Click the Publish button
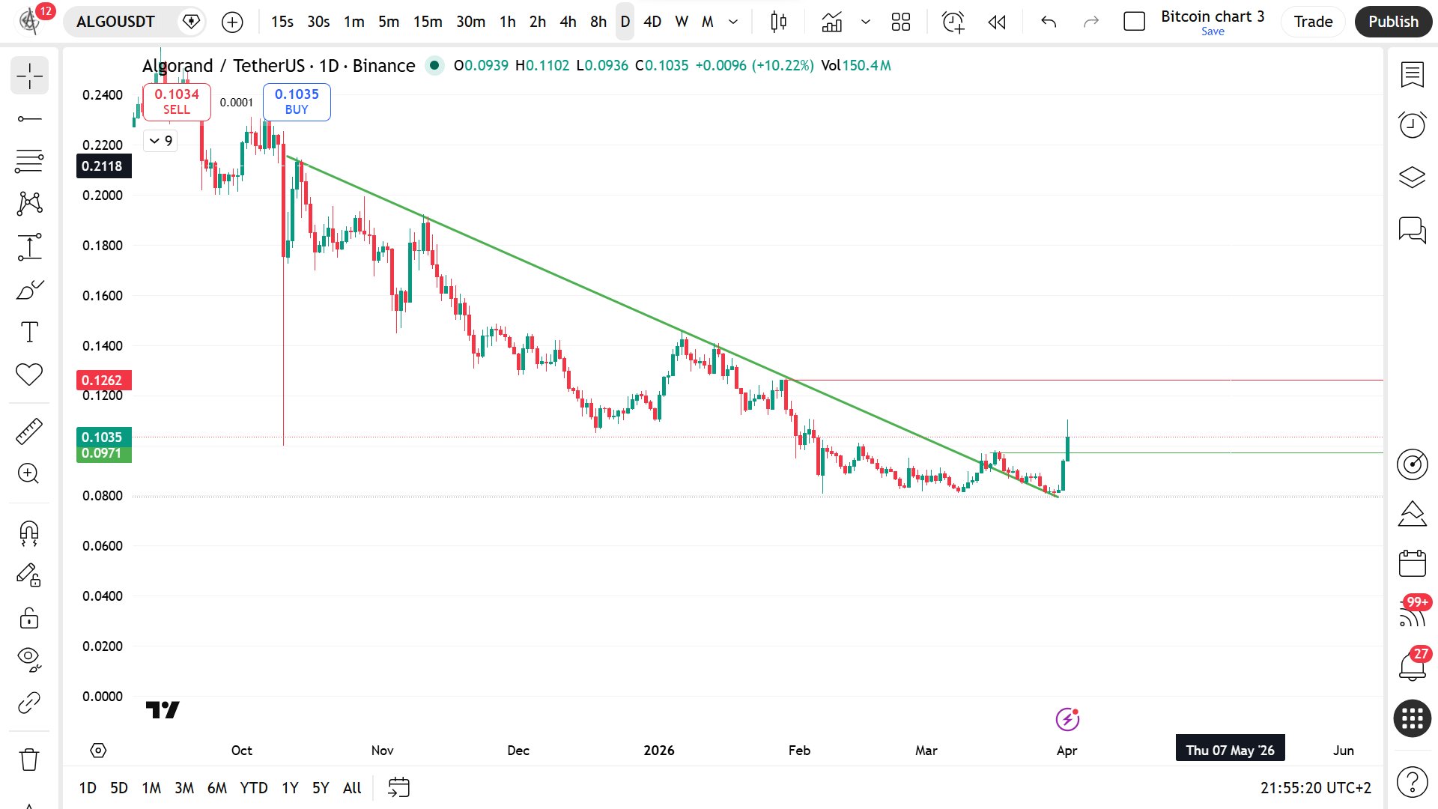 click(1393, 22)
